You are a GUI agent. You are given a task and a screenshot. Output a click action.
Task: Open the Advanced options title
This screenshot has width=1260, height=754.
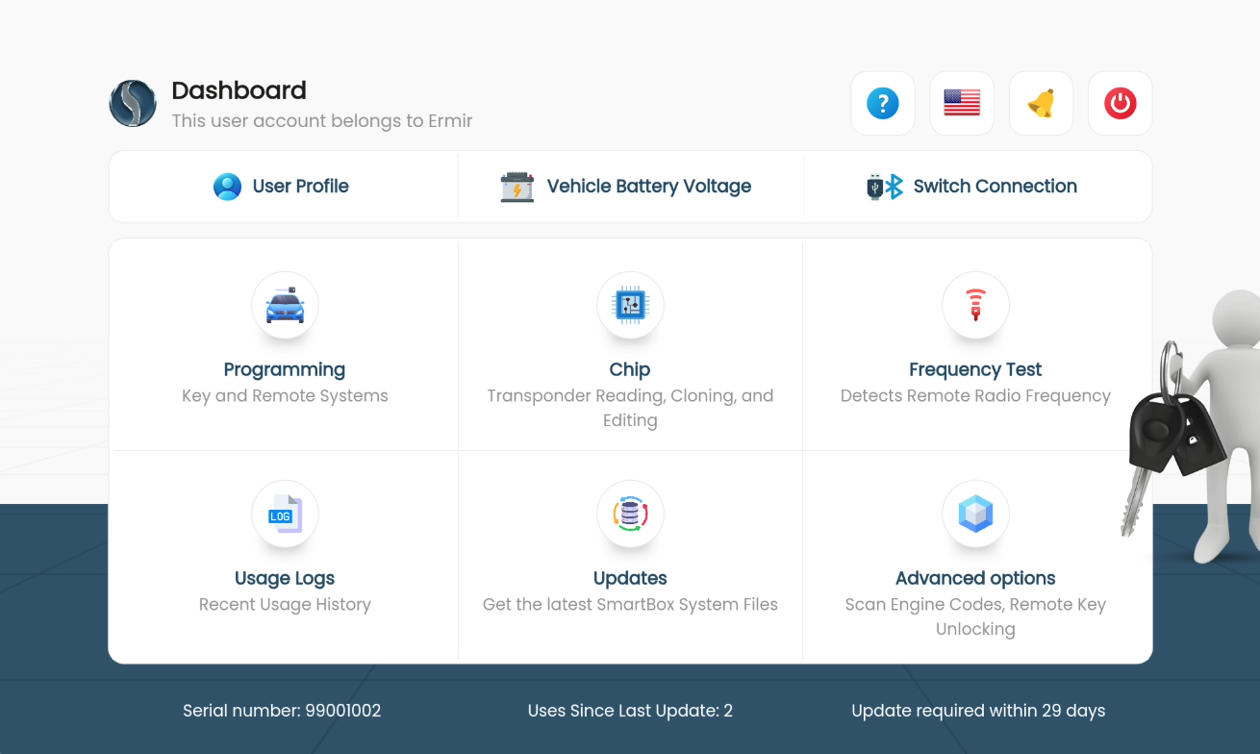point(975,579)
